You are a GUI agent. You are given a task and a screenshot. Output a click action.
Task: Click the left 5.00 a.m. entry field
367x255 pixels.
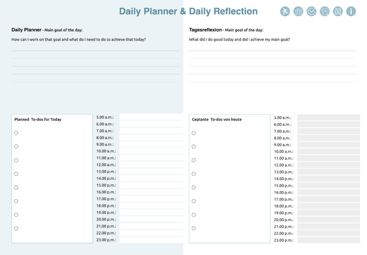tap(151, 117)
